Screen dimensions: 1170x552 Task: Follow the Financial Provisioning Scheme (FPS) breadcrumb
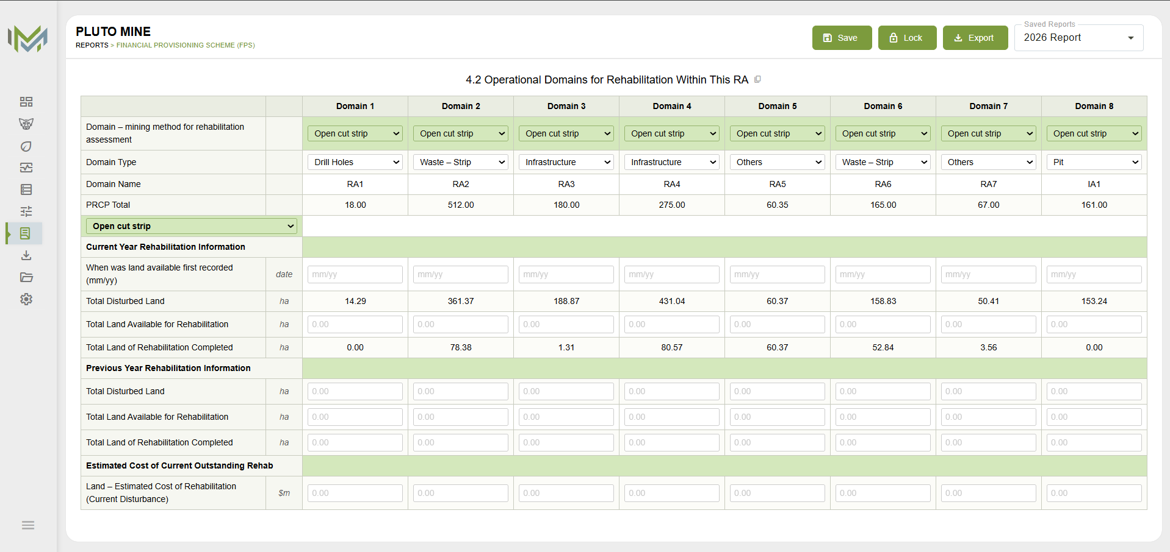pos(186,45)
